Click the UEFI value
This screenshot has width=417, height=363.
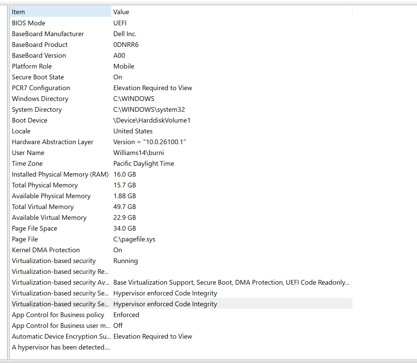(120, 23)
